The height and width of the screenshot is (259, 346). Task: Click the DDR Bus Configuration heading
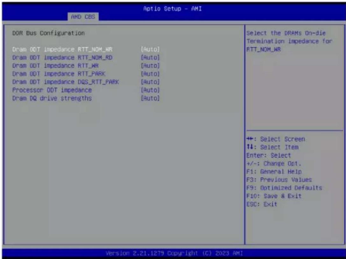click(x=48, y=33)
